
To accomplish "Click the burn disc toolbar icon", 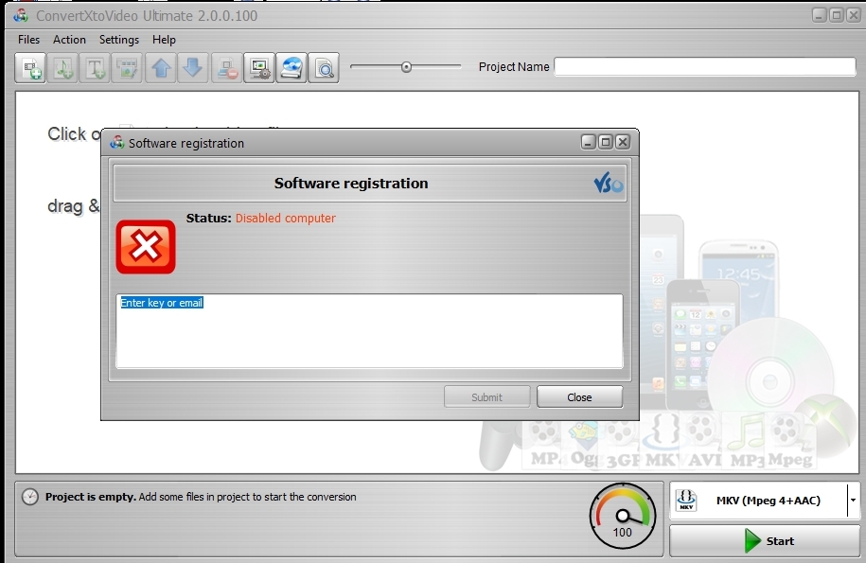I will click(x=292, y=68).
